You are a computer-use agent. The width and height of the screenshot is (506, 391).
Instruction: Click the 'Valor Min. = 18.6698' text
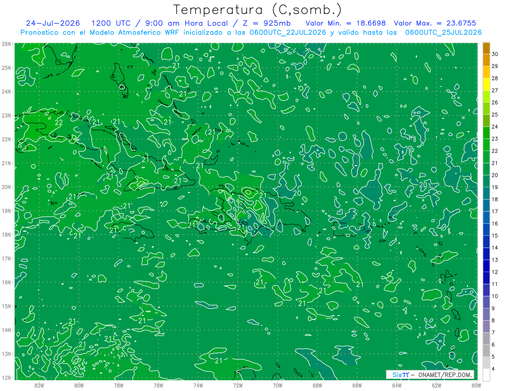click(x=345, y=23)
